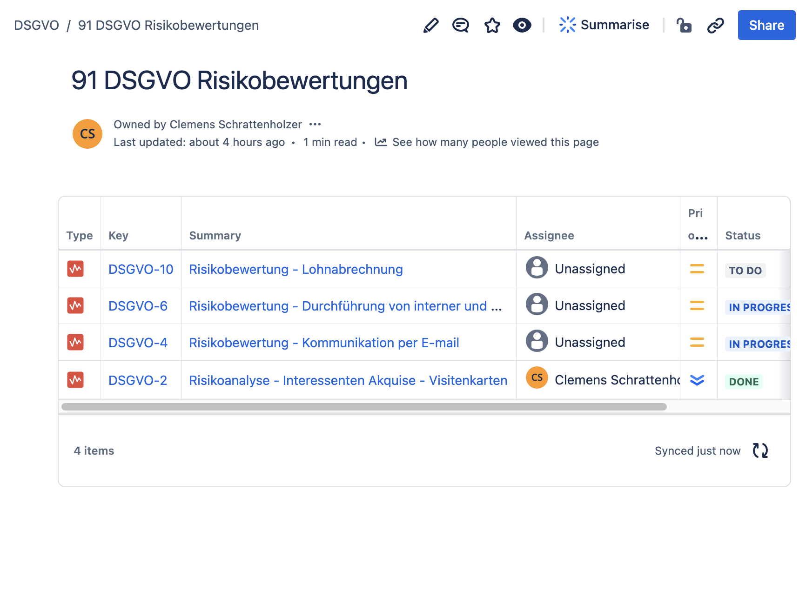This screenshot has width=806, height=609.
Task: Sort table by Assignee column header
Action: point(549,236)
